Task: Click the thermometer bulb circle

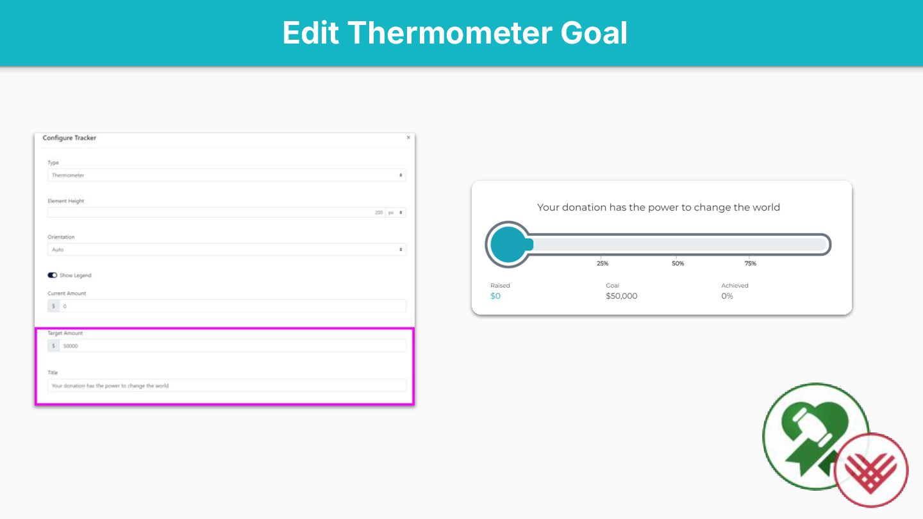Action: click(509, 244)
